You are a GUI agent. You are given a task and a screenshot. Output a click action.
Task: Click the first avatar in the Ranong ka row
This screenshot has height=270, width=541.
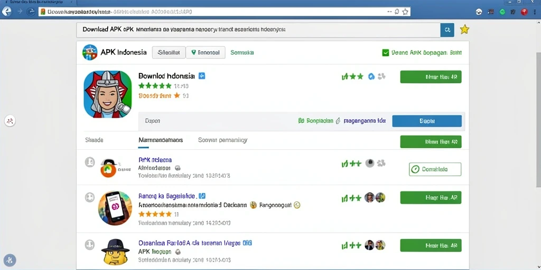pyautogui.click(x=369, y=197)
